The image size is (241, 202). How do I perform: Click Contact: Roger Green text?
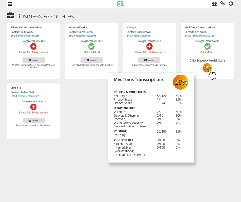[x=81, y=32]
